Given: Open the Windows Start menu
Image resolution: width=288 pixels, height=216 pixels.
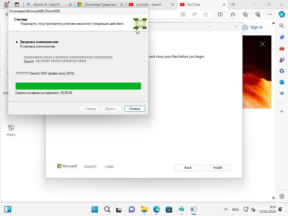Looking at the screenshot, I should (x=94, y=209).
